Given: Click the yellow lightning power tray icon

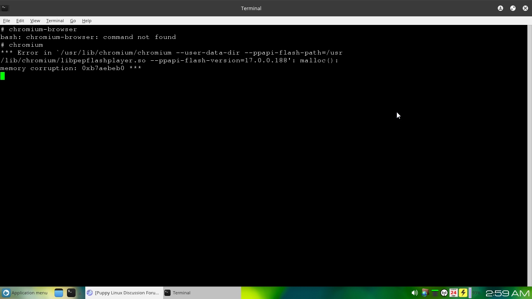Looking at the screenshot, I should [x=463, y=293].
